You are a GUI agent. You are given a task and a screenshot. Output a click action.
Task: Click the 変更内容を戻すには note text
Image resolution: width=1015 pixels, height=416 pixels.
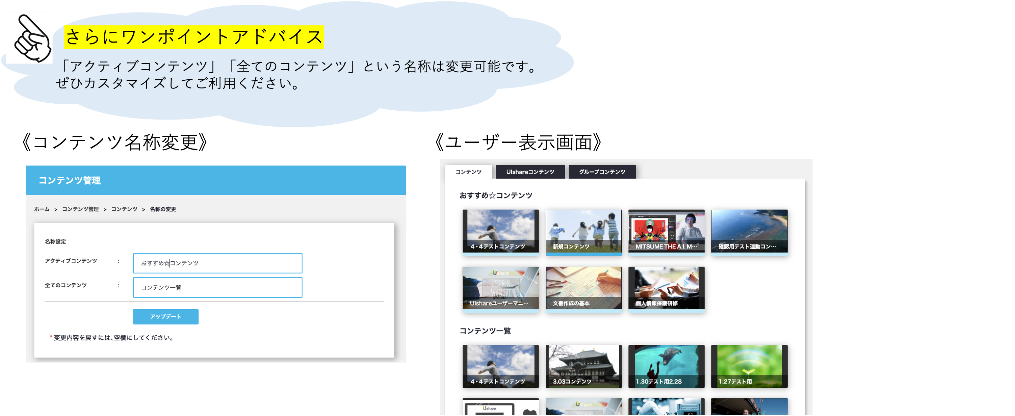point(112,338)
